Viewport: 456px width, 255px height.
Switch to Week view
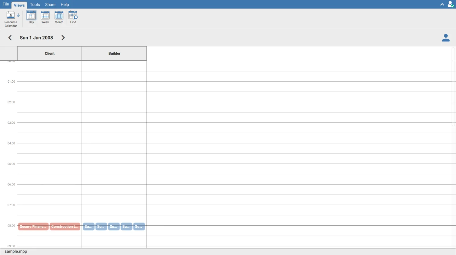click(x=45, y=17)
